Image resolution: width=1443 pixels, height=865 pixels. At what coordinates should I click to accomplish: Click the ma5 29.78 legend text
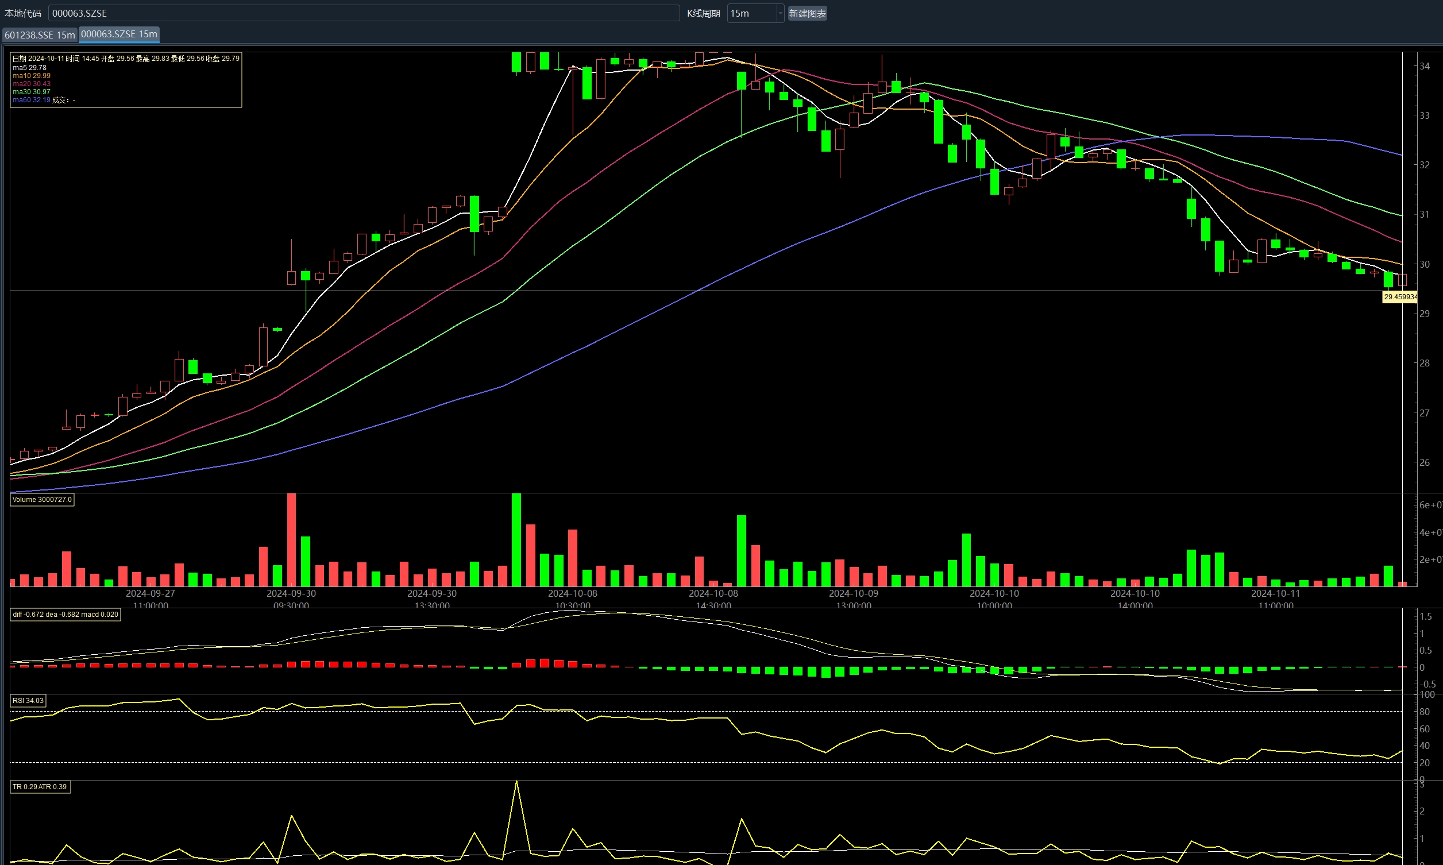(30, 68)
